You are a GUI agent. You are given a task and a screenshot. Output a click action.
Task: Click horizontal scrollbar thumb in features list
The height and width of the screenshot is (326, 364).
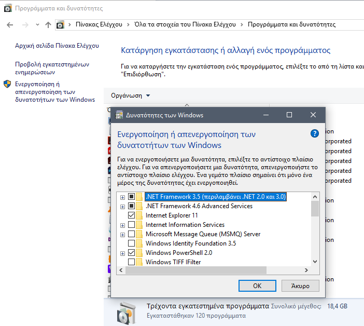pyautogui.click(x=196, y=270)
